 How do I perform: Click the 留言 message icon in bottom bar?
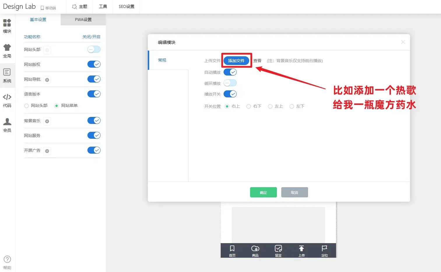coord(278,249)
